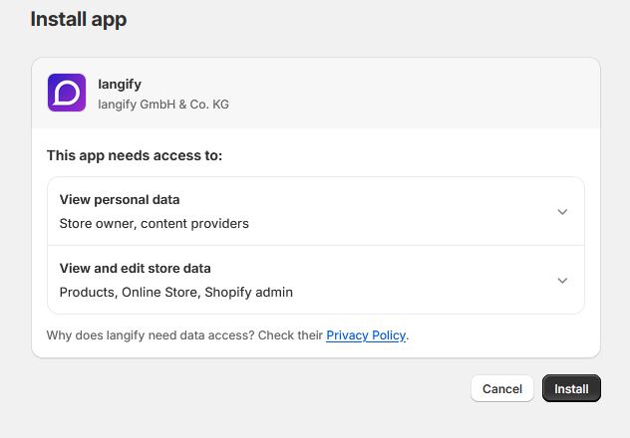
Task: Click the purple langify app icon
Action: pyautogui.click(x=67, y=93)
